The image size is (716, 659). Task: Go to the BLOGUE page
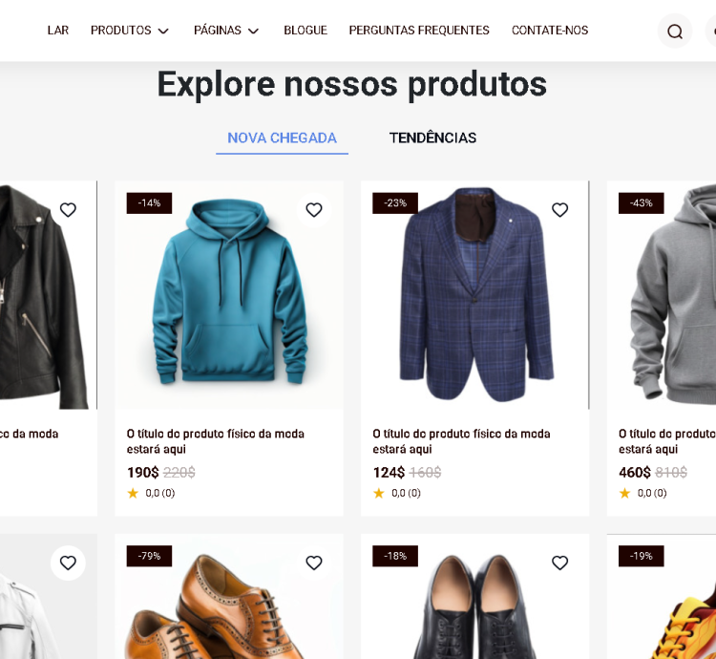[x=305, y=31]
